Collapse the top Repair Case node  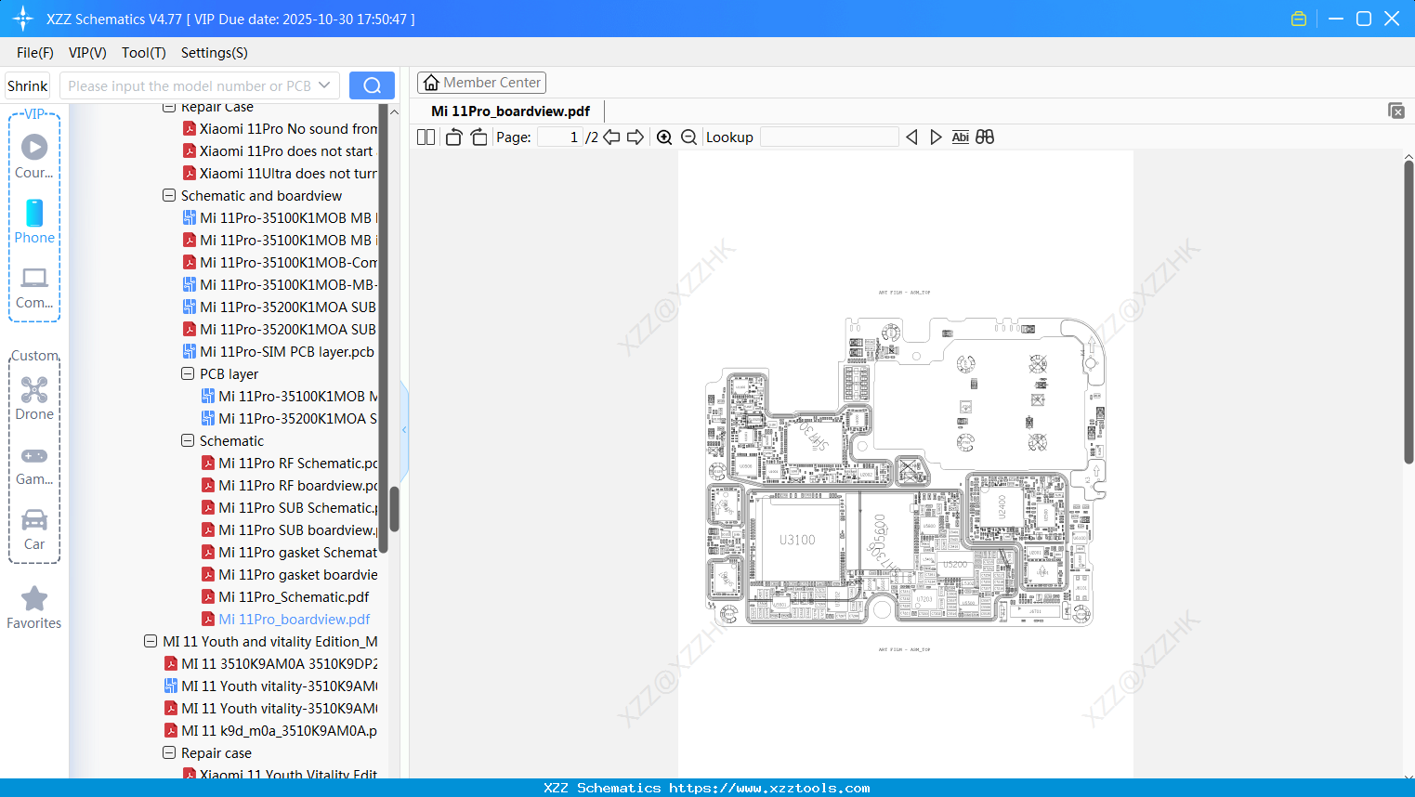tap(169, 107)
